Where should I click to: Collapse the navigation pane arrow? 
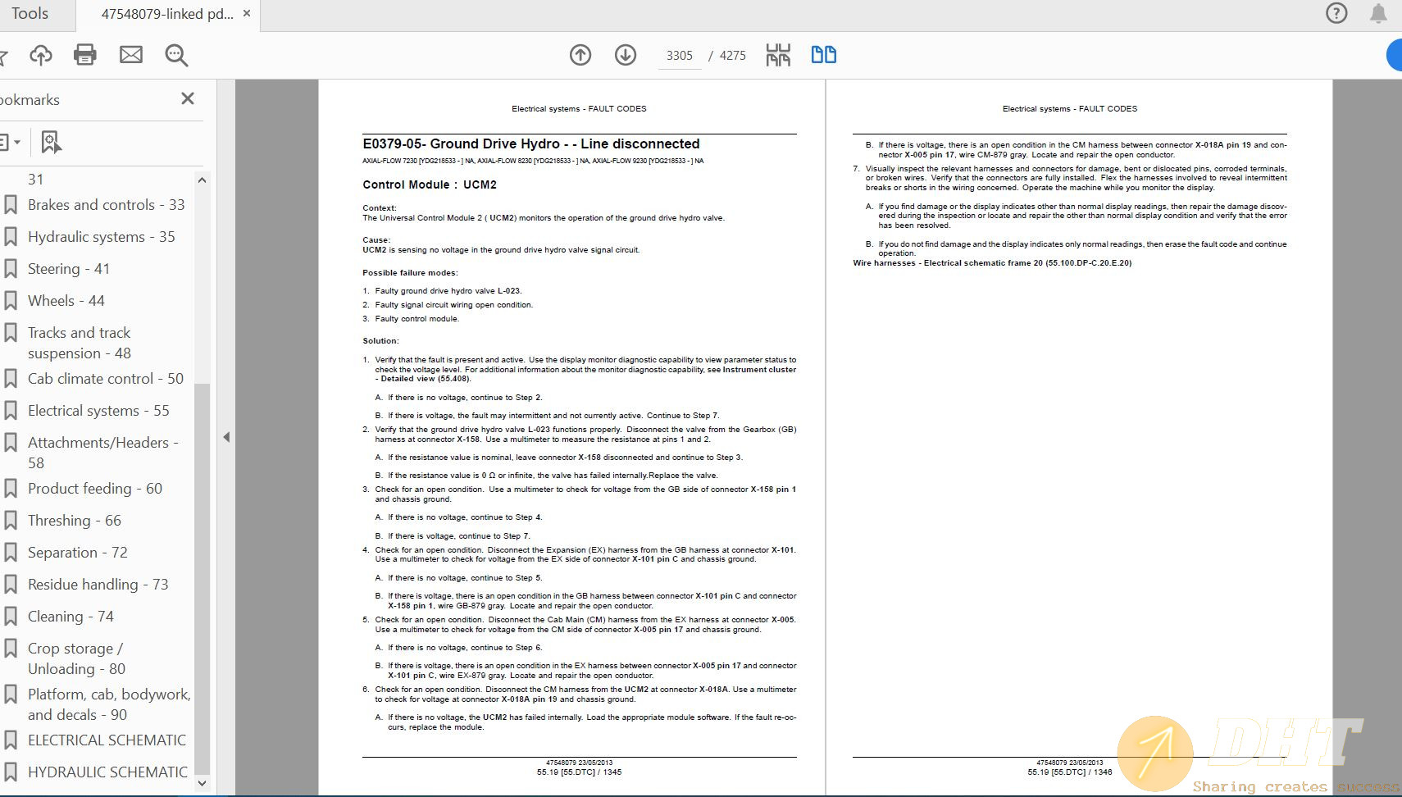point(226,437)
